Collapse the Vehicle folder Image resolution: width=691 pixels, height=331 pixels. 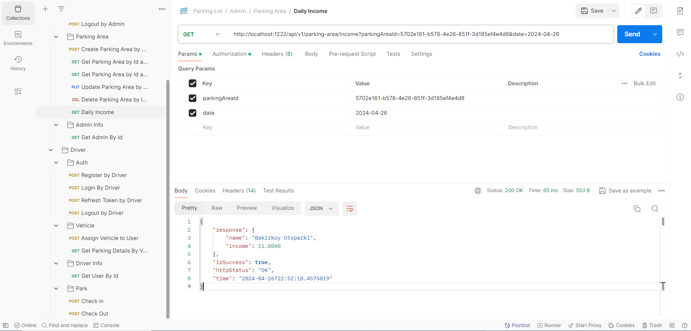pos(56,226)
